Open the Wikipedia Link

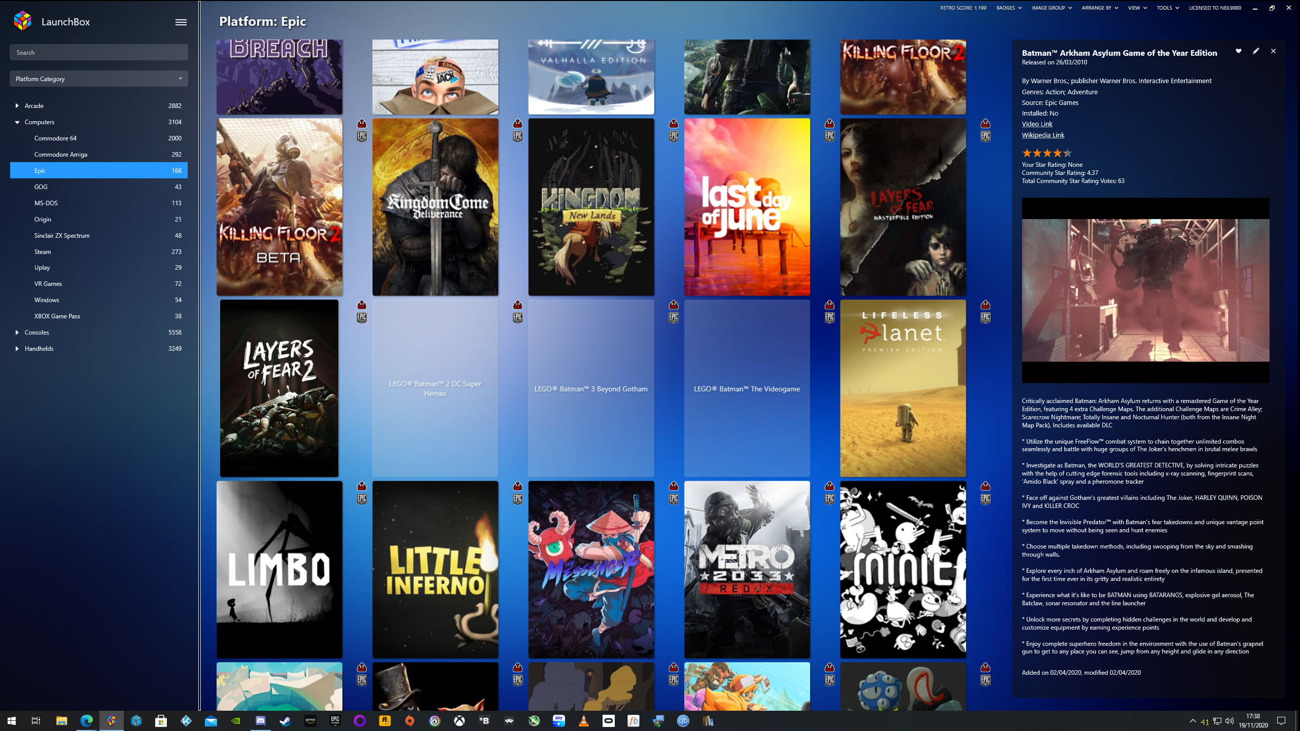[x=1043, y=135]
